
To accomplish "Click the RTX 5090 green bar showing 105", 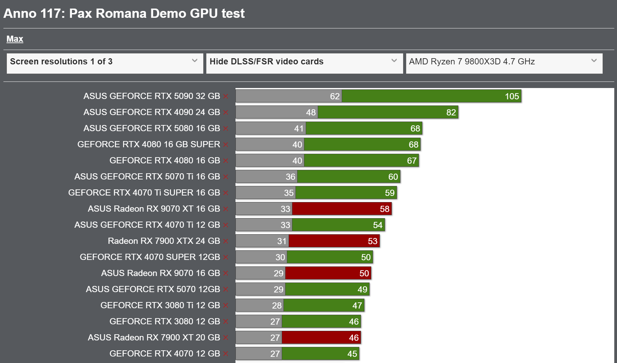I will tap(432, 96).
